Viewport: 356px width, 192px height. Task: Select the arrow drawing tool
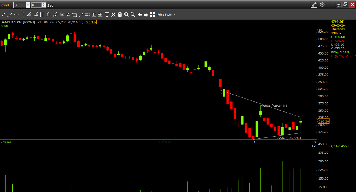click(81, 15)
